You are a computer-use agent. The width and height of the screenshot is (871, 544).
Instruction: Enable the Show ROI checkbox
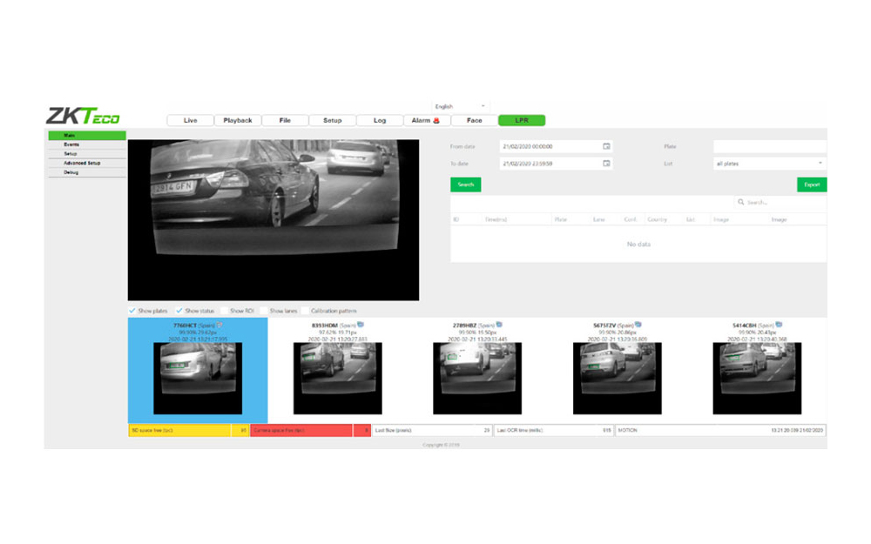225,311
